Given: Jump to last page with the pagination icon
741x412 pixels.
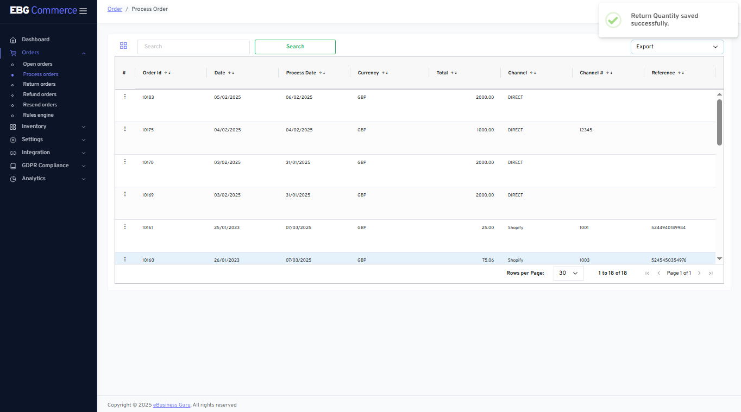Looking at the screenshot, I should [711, 273].
